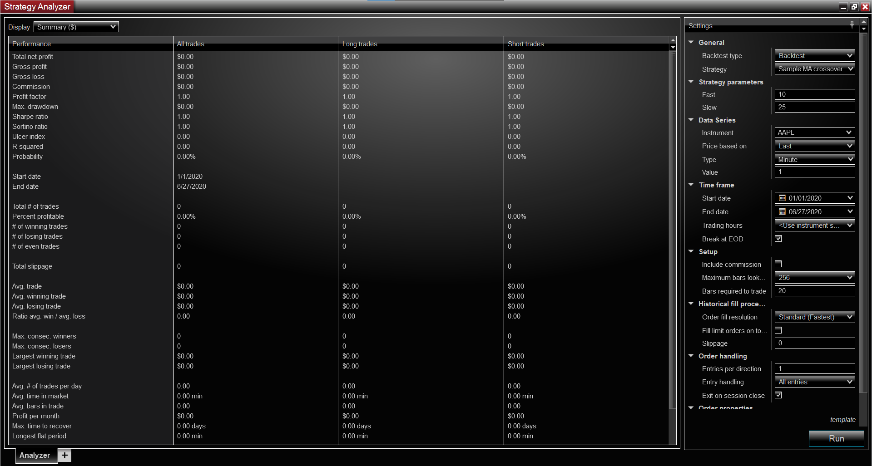This screenshot has height=466, width=872.
Task: Switch to the Analyzer tab
Action: click(x=35, y=455)
